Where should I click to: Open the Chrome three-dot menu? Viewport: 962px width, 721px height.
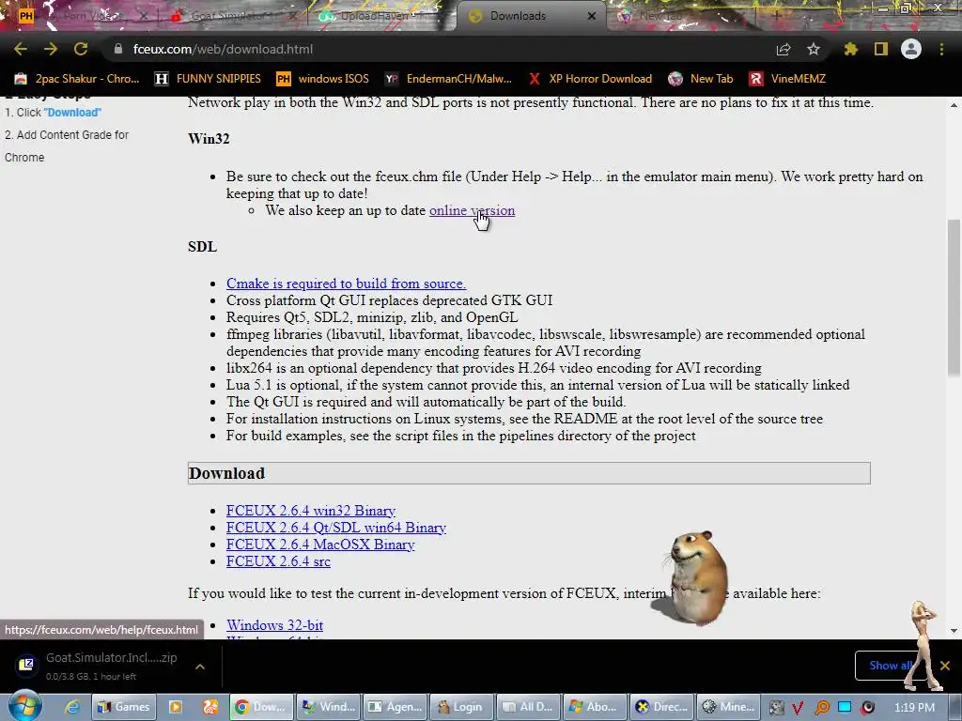pyautogui.click(x=941, y=49)
